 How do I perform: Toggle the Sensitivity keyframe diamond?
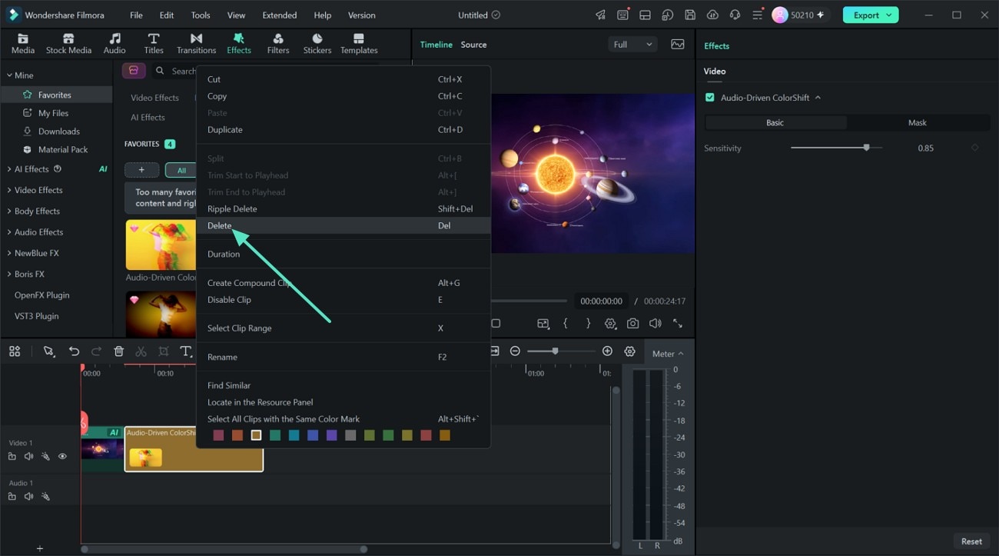[974, 148]
